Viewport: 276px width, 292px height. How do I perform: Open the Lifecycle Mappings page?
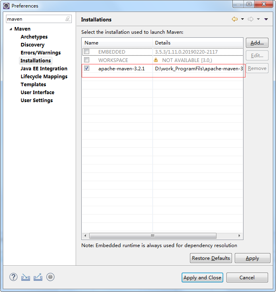point(44,77)
